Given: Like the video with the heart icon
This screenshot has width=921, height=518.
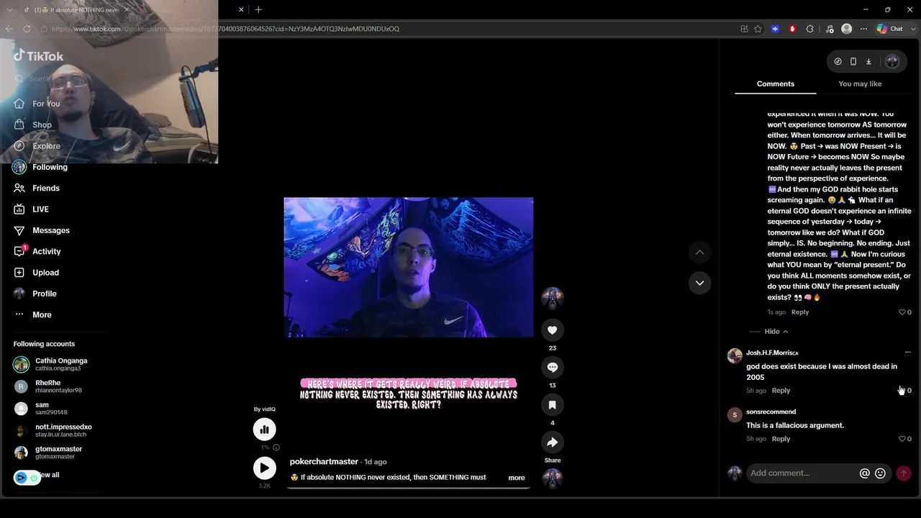Looking at the screenshot, I should tap(552, 330).
